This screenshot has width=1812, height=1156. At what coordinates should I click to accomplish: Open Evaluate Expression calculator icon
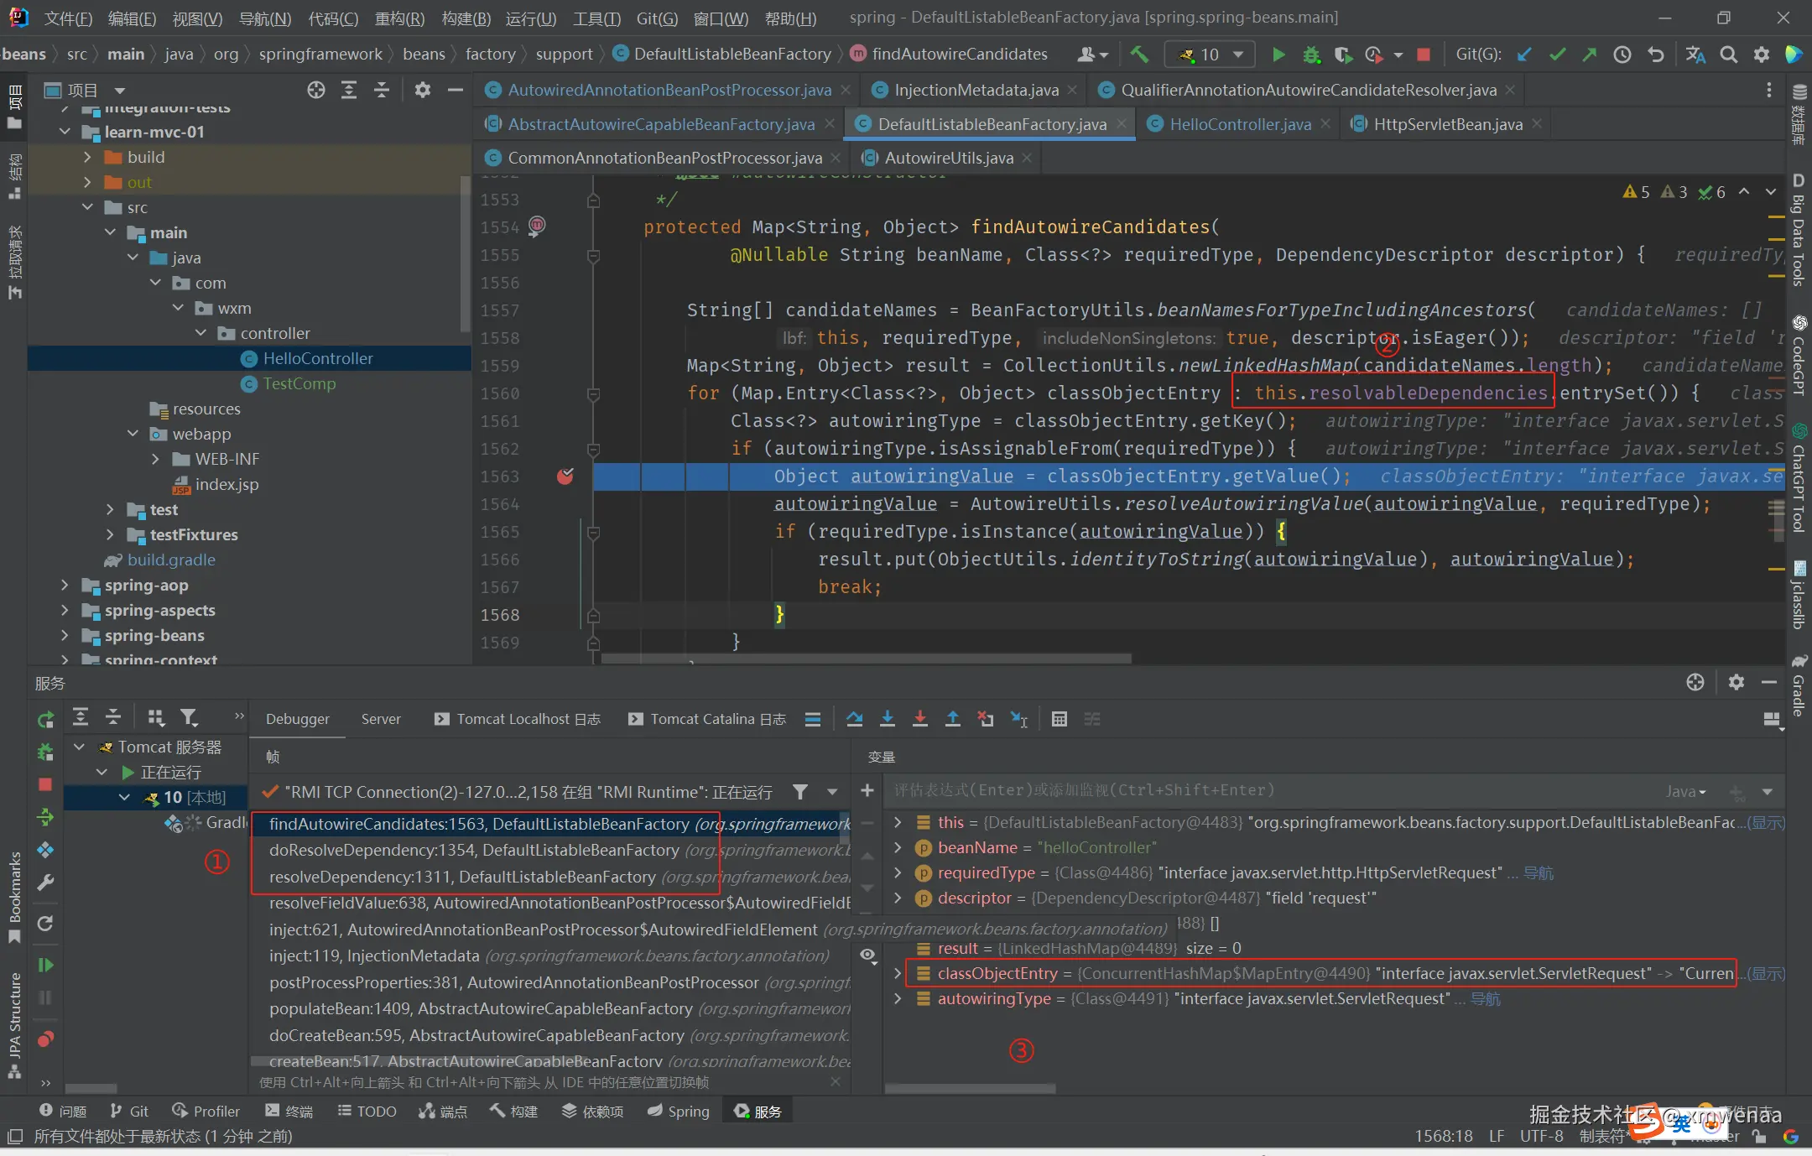(1059, 719)
